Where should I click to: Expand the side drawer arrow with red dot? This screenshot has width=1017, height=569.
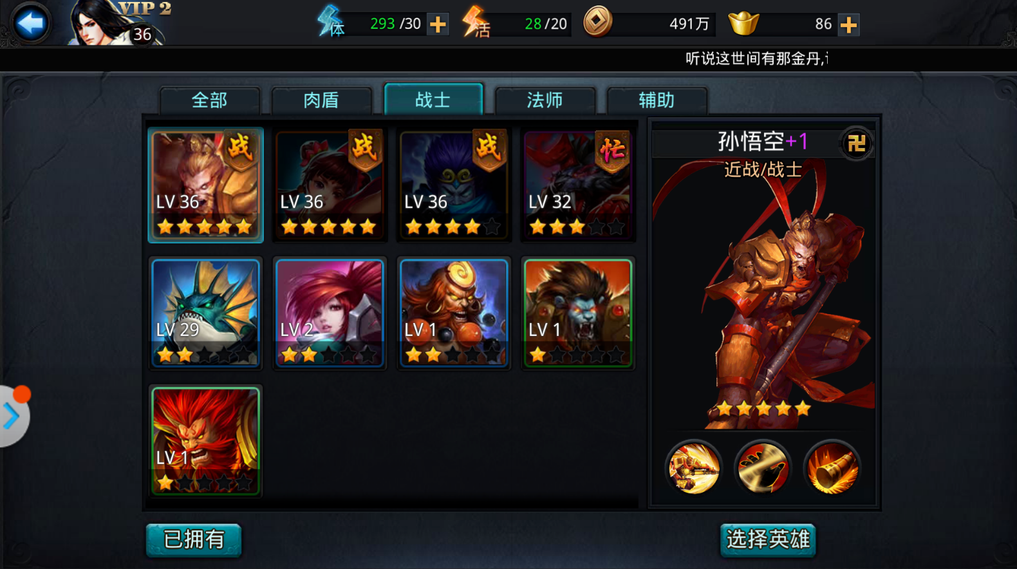[x=13, y=416]
